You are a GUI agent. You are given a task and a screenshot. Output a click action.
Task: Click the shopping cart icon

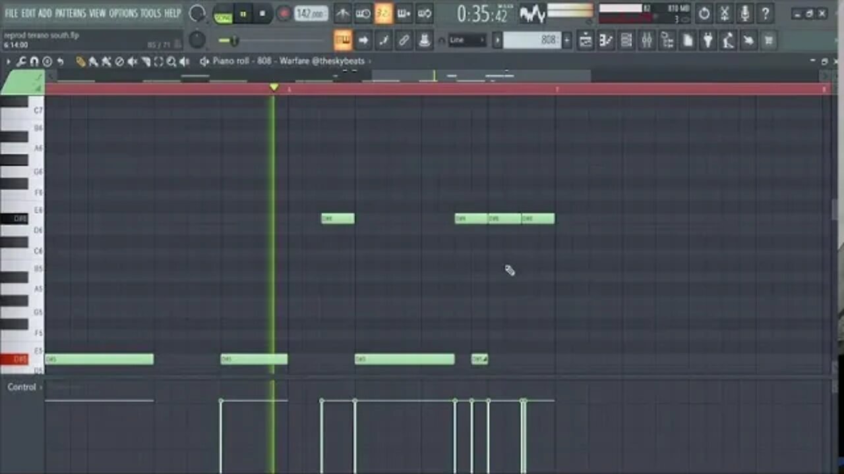point(769,40)
